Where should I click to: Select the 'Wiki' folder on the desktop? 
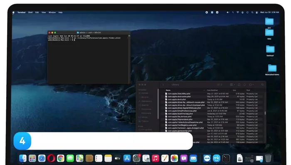[x=269, y=32]
